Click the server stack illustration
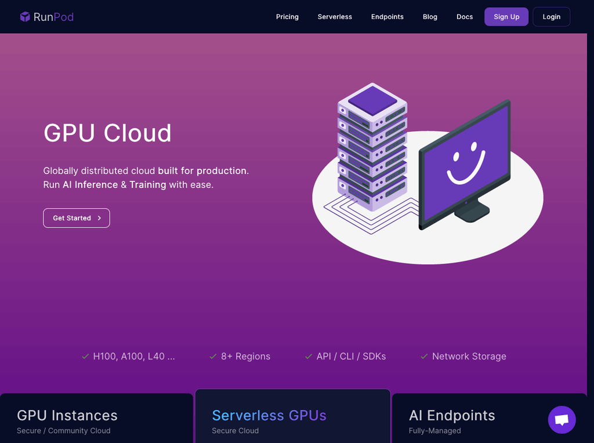 point(372,147)
